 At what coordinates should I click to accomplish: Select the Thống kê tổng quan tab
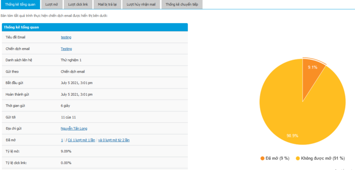pyautogui.click(x=20, y=4)
